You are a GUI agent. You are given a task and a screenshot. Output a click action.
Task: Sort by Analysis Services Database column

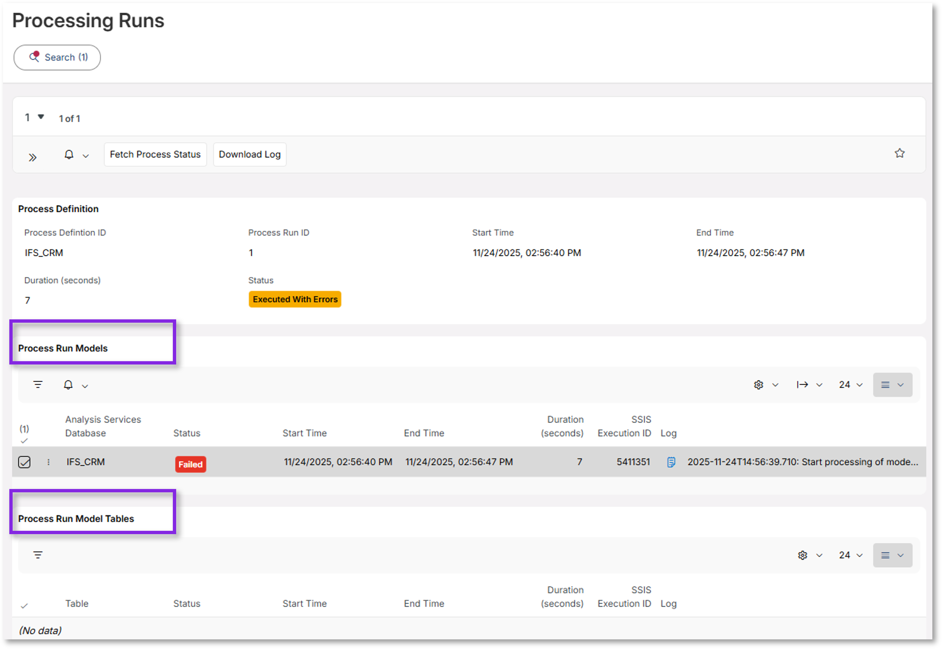point(103,426)
